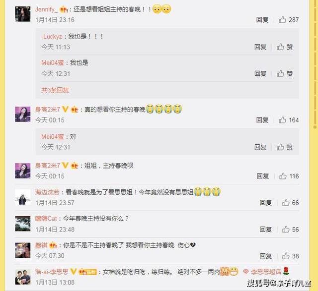Screen dimensions: 318x291
Task: Click the 墨祺 user avatar
Action: point(23,250)
